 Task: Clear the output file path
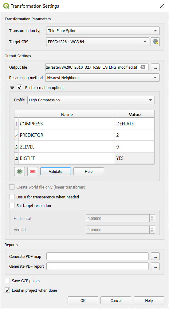(x=143, y=67)
